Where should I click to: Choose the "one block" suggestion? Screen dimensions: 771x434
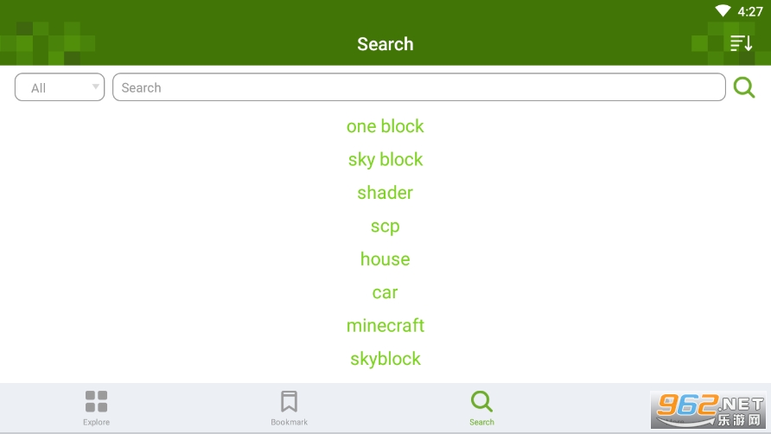click(385, 126)
